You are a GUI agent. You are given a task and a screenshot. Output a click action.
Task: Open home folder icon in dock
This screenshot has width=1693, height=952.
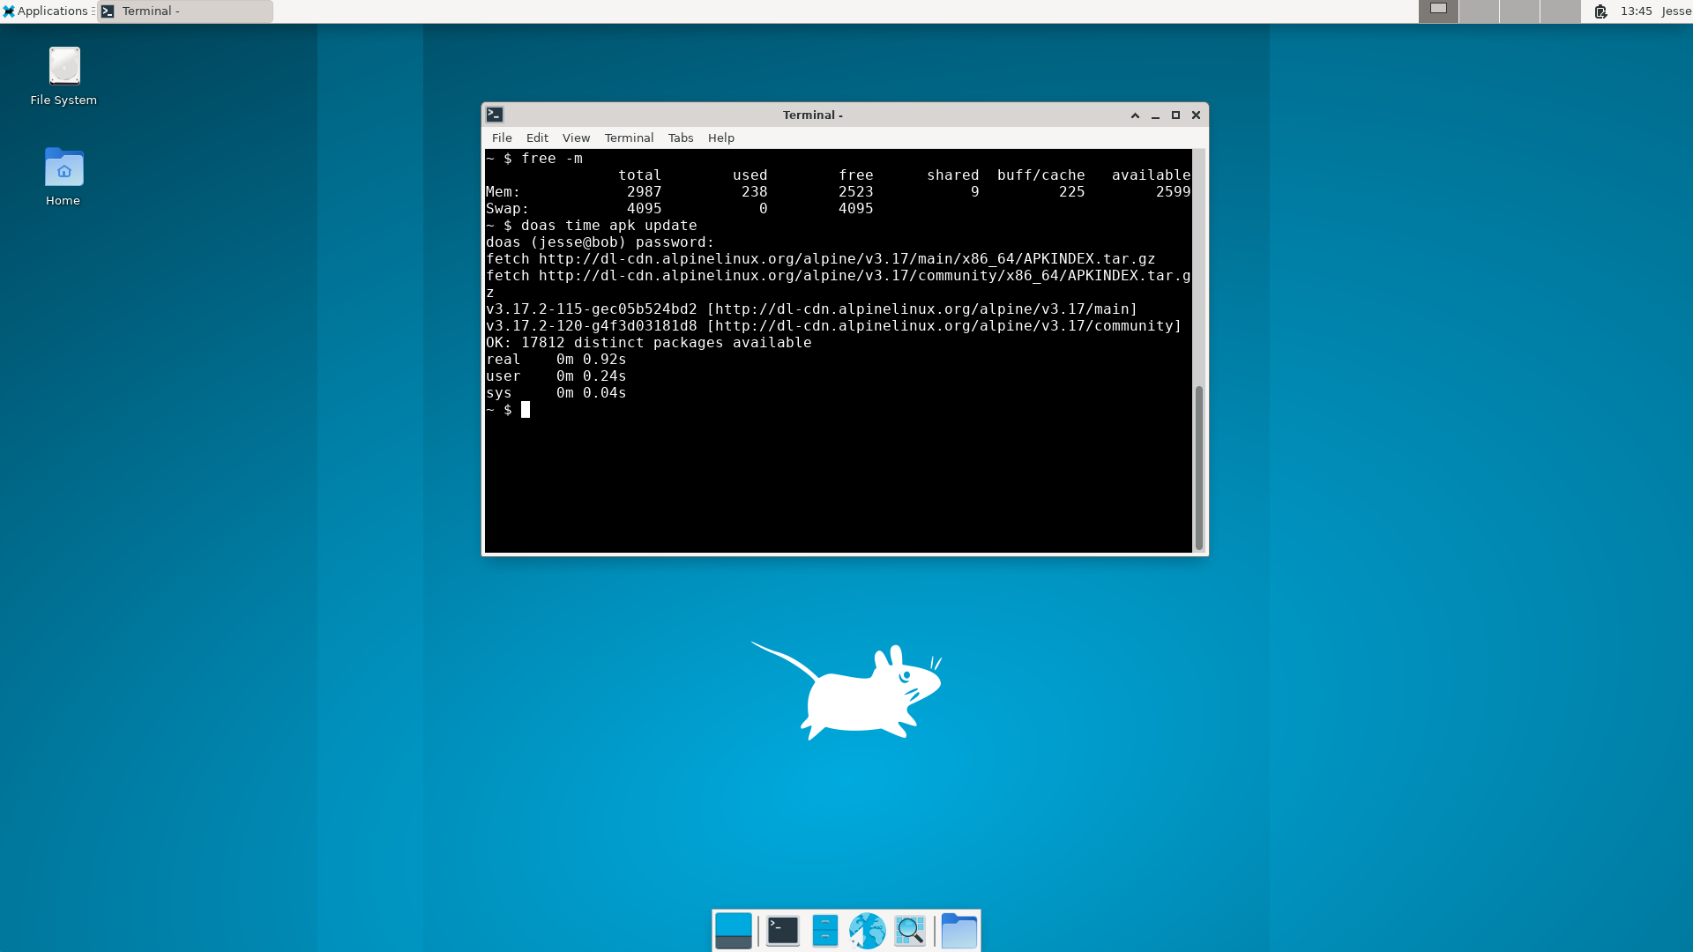pos(958,931)
